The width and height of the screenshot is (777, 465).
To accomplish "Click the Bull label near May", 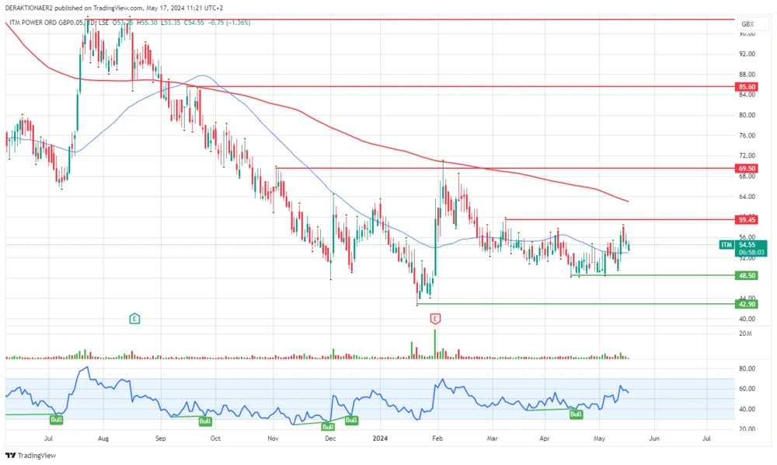I will point(576,414).
